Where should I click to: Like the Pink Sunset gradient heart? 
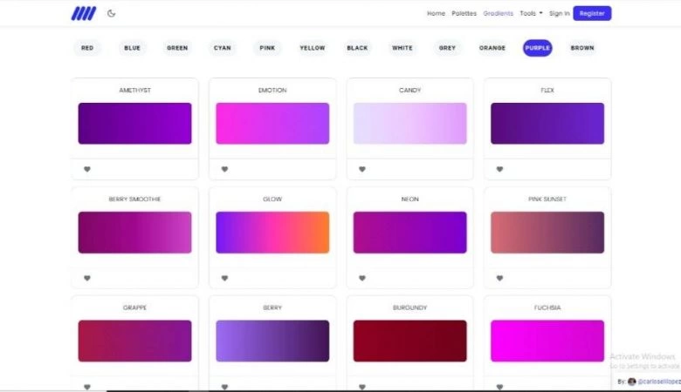[x=499, y=278]
